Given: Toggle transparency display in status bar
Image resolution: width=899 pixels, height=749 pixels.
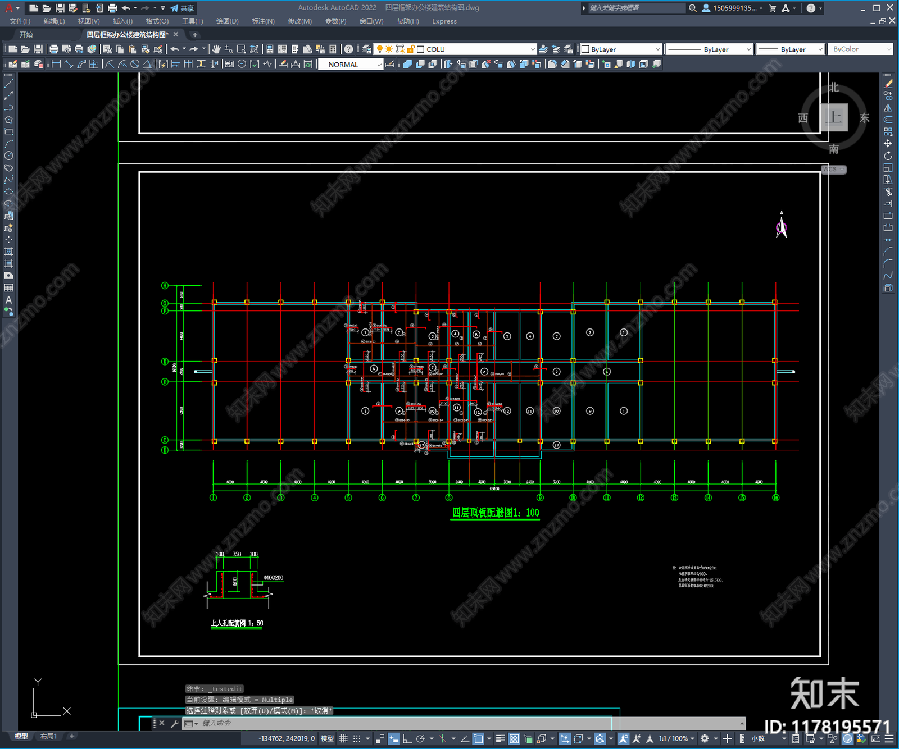Looking at the screenshot, I should point(514,739).
